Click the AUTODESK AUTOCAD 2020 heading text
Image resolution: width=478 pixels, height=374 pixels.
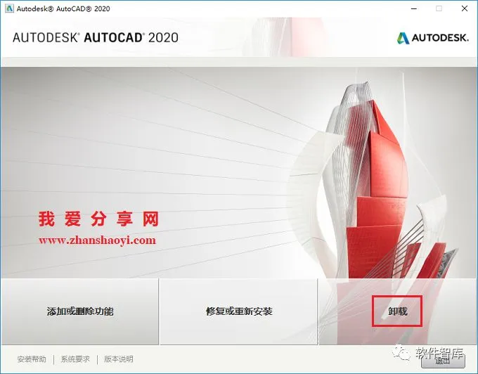96,37
